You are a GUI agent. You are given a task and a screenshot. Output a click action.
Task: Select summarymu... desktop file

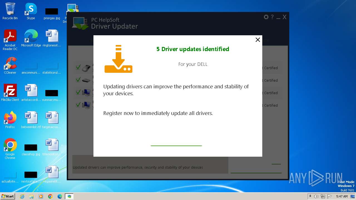52,95
